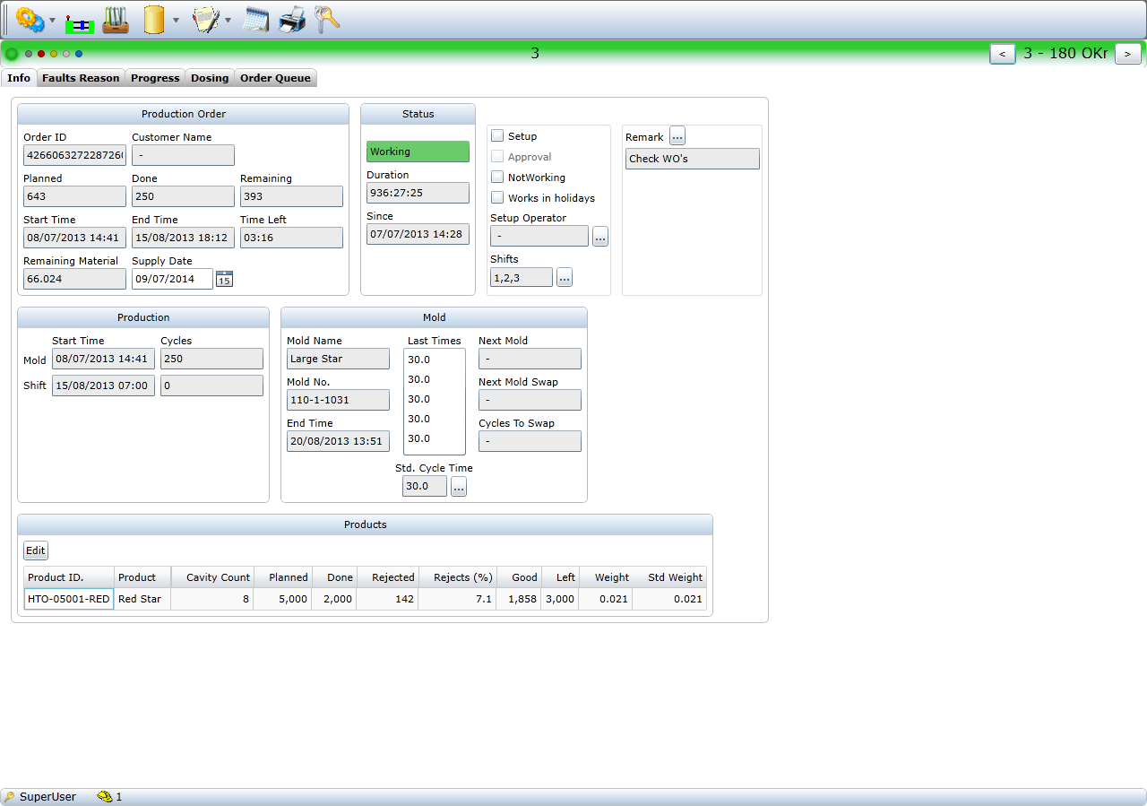Check the NotWorking checkbox
This screenshot has height=806, width=1147.
click(497, 178)
